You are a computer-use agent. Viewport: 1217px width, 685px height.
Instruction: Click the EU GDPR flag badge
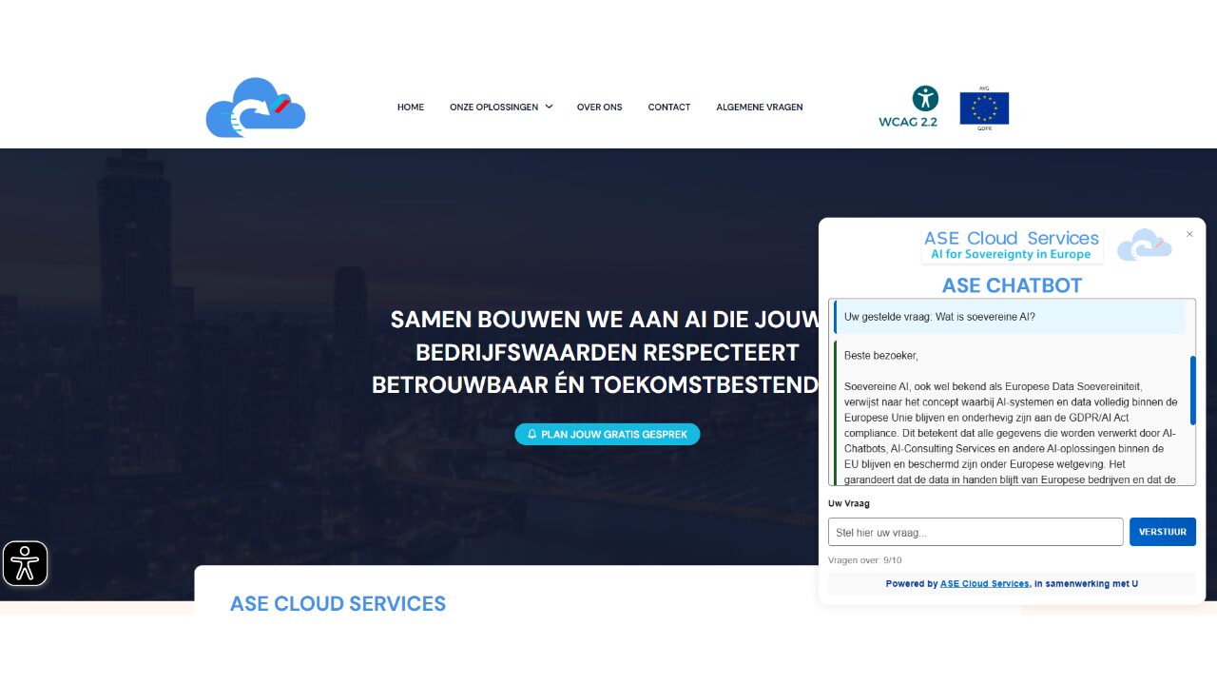pyautogui.click(x=984, y=108)
